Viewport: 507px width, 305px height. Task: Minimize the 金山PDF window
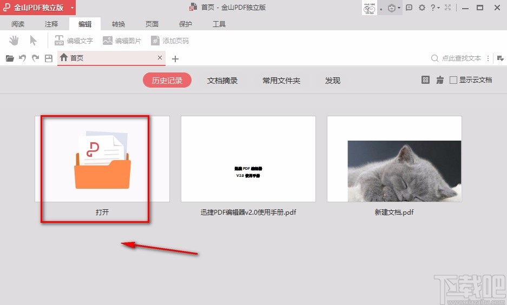(x=465, y=8)
